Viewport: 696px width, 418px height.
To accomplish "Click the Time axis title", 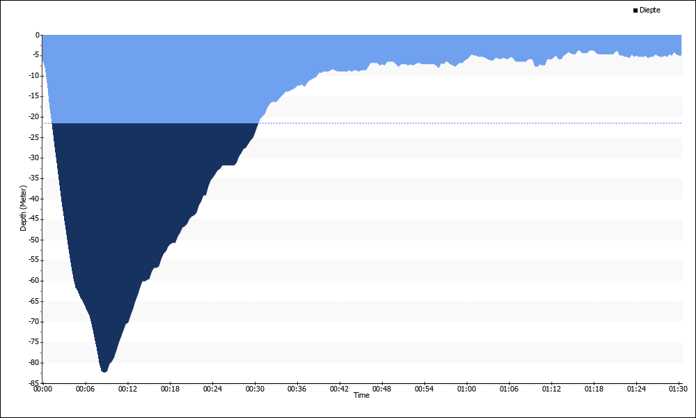I will tap(361, 395).
